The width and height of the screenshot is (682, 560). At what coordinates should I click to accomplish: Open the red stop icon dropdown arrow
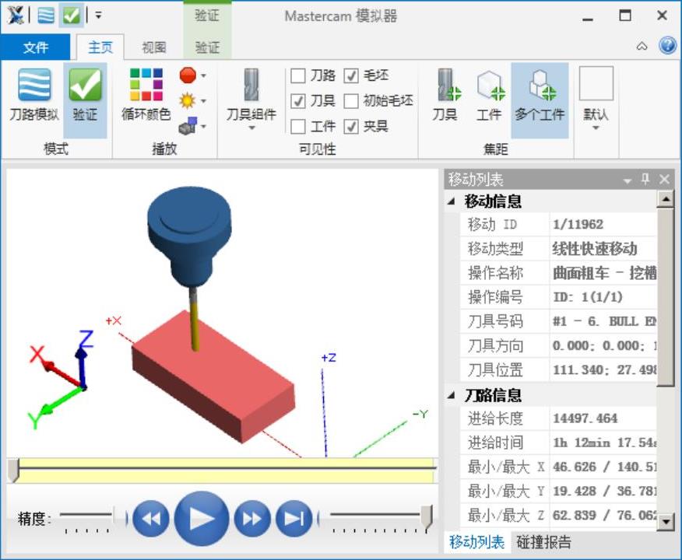click(x=203, y=75)
